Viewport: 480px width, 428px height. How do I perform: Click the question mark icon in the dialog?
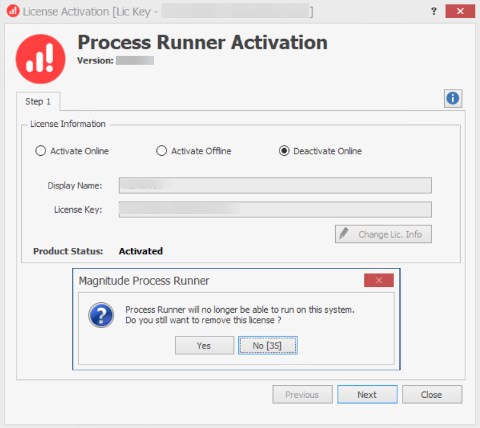point(101,315)
